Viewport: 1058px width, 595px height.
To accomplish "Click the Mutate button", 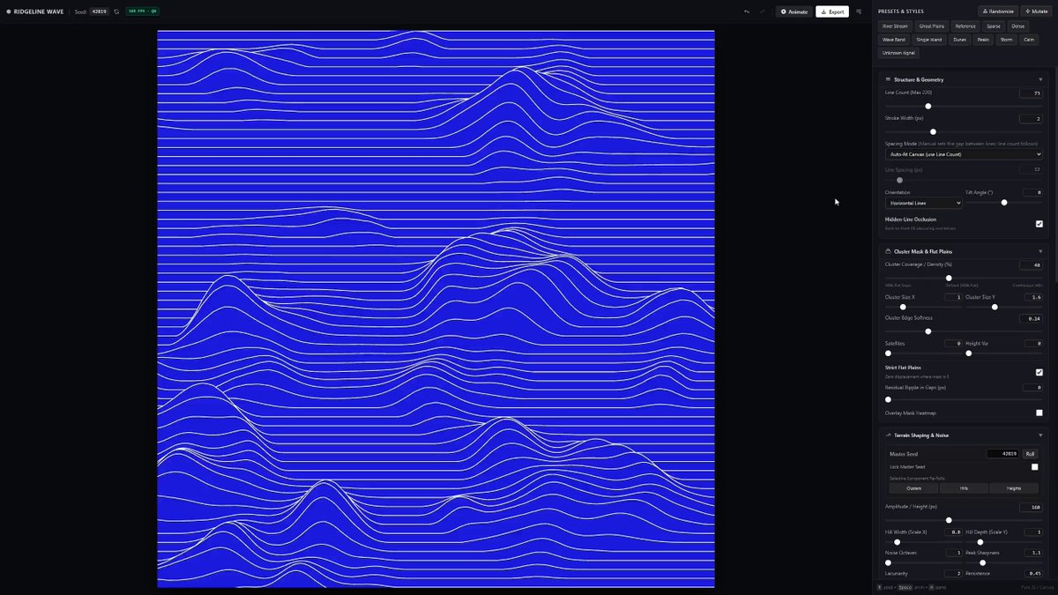I will pyautogui.click(x=1036, y=11).
